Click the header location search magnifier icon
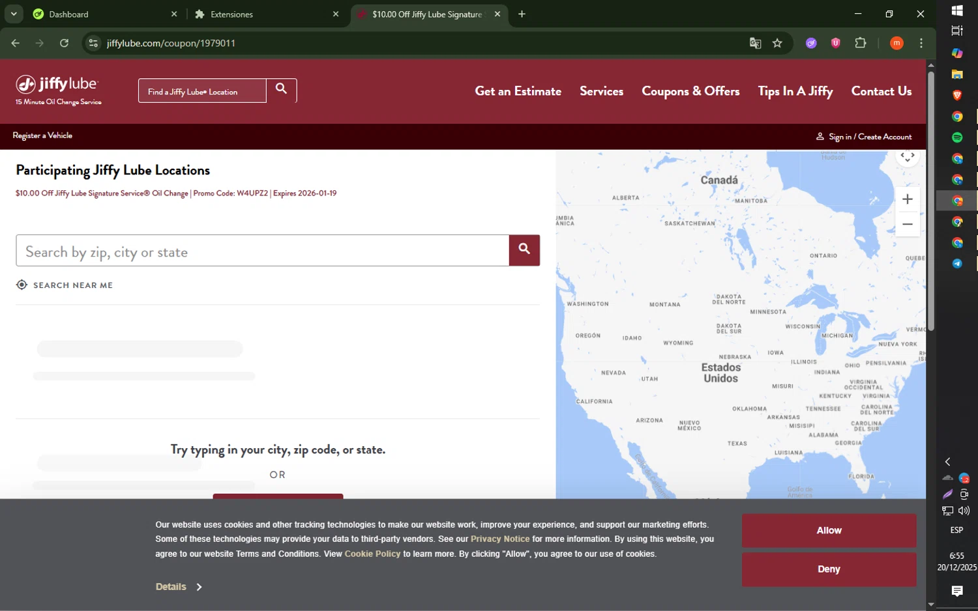978x611 pixels. [281, 89]
